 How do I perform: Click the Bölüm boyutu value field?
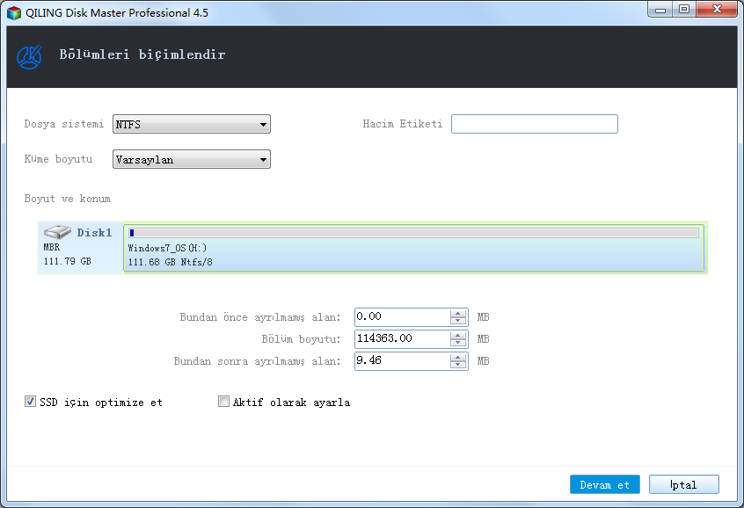(403, 338)
